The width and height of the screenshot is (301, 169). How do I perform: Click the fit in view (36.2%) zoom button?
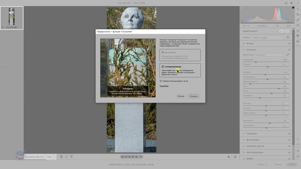click(34, 157)
